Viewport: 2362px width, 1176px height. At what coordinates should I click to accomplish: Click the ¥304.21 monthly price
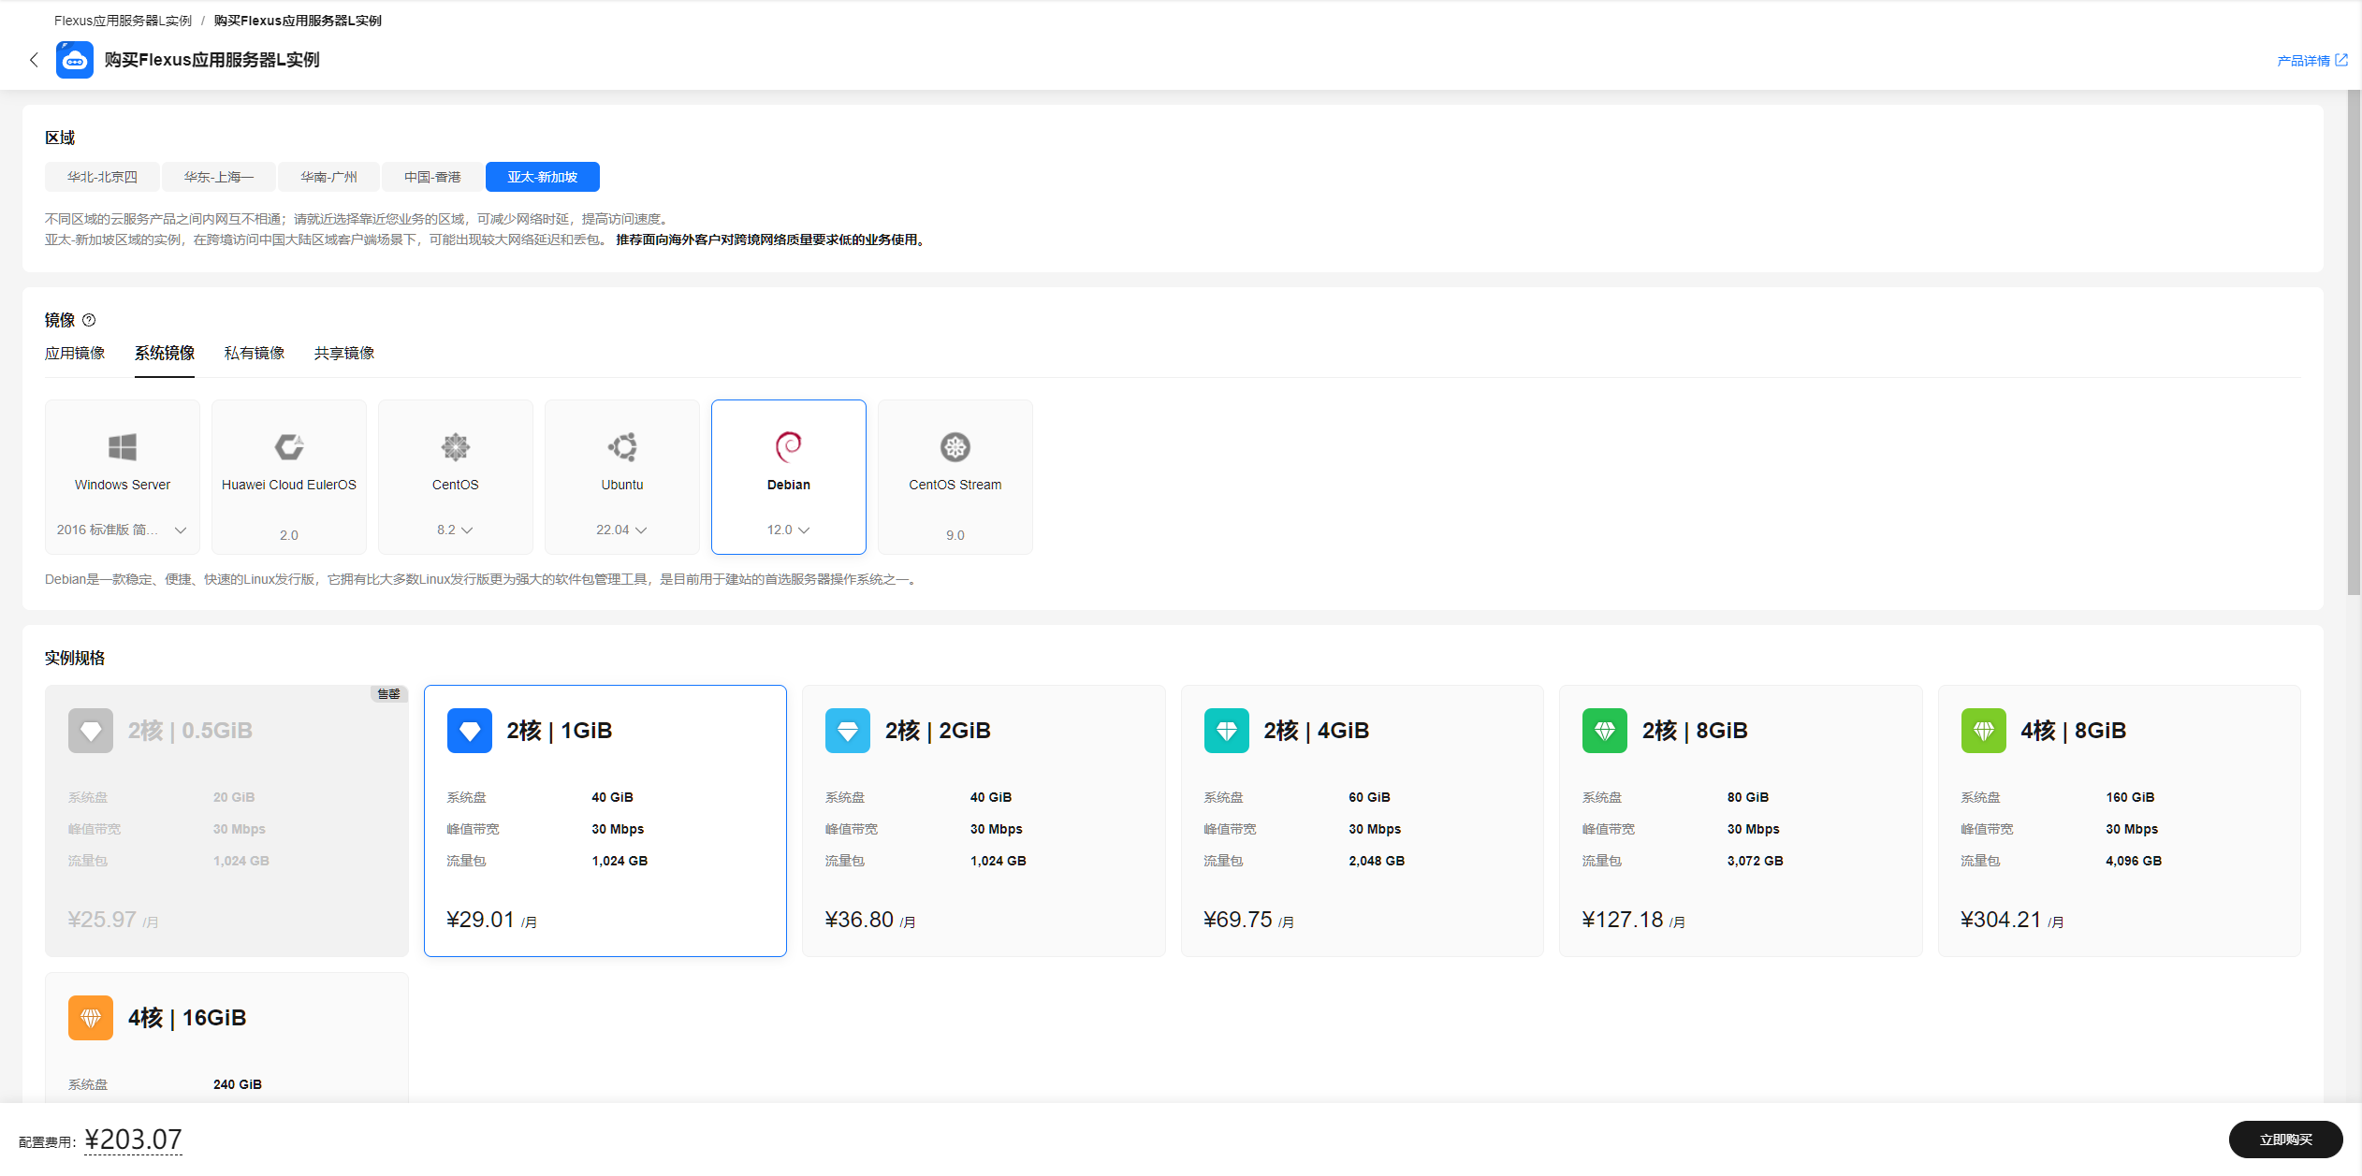(x=2001, y=920)
